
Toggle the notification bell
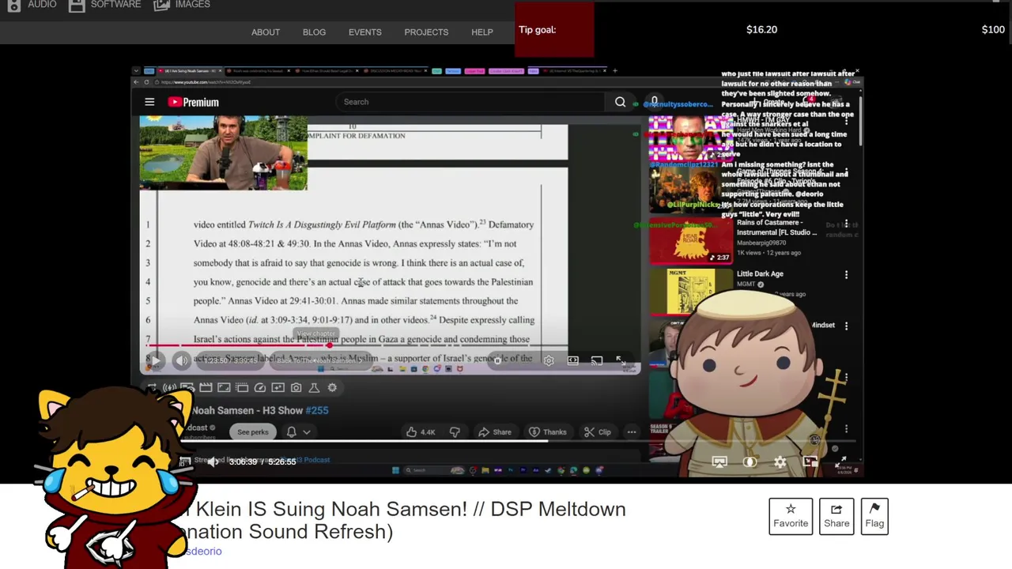(291, 432)
